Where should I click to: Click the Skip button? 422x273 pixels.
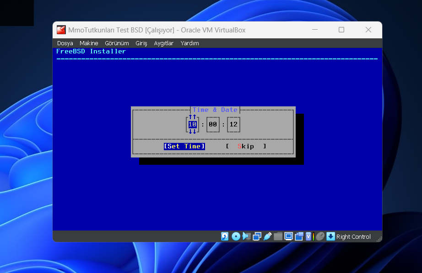(246, 146)
